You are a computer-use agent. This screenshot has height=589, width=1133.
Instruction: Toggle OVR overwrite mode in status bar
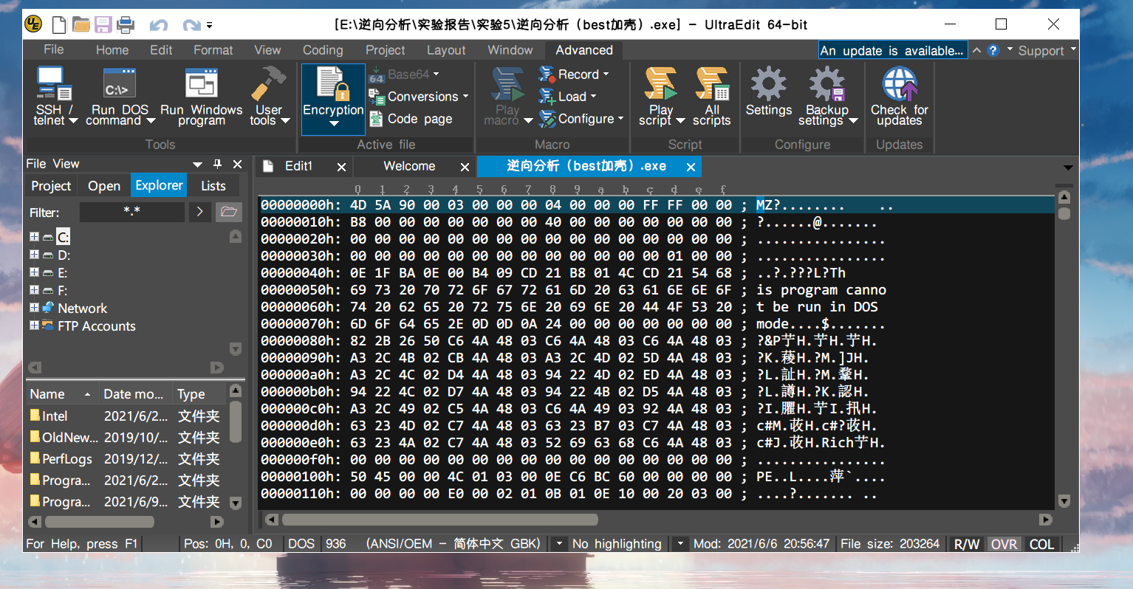(1004, 544)
